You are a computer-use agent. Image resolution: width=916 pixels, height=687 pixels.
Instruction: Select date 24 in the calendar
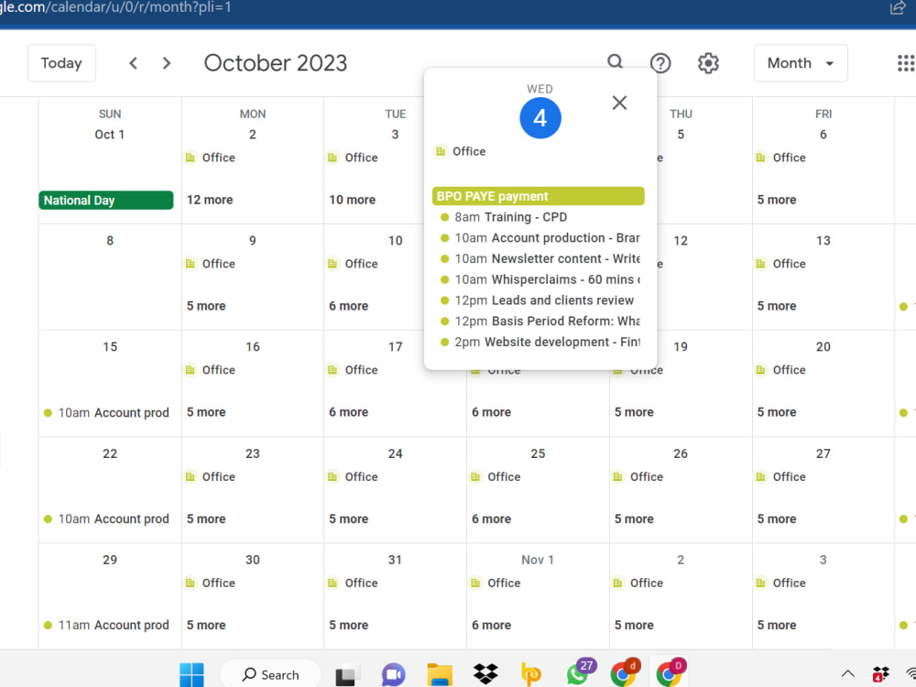click(396, 454)
